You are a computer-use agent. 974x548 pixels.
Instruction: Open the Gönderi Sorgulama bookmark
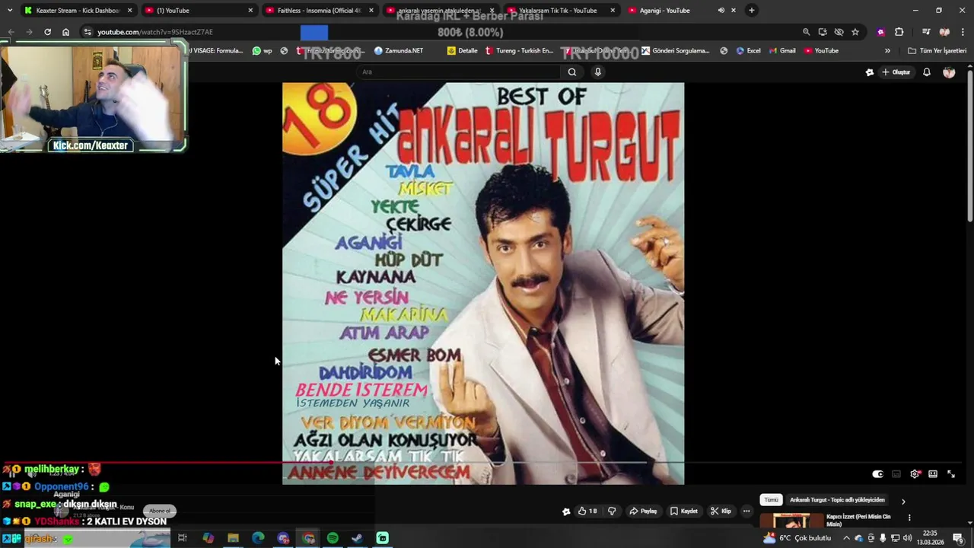click(676, 51)
